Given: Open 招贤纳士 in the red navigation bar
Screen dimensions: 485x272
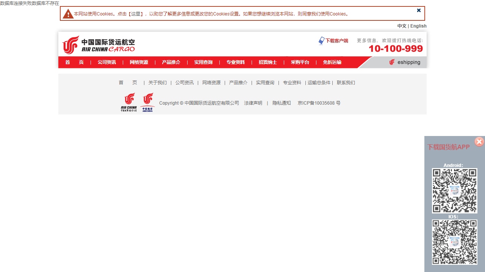Looking at the screenshot, I should click(268, 62).
